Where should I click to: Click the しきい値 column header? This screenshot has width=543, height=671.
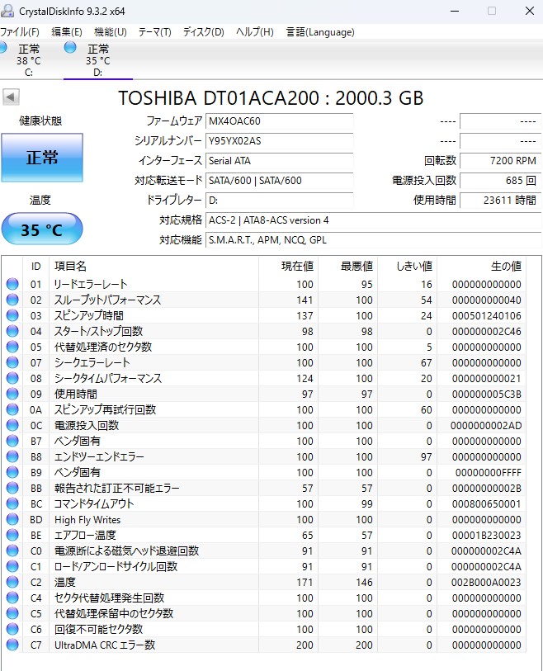408,267
